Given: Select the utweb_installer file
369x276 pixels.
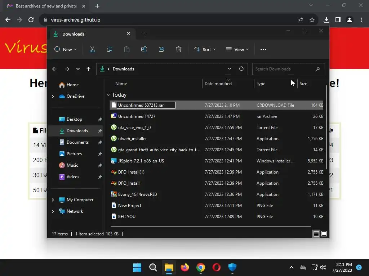Looking at the screenshot, I should [x=217, y=139].
